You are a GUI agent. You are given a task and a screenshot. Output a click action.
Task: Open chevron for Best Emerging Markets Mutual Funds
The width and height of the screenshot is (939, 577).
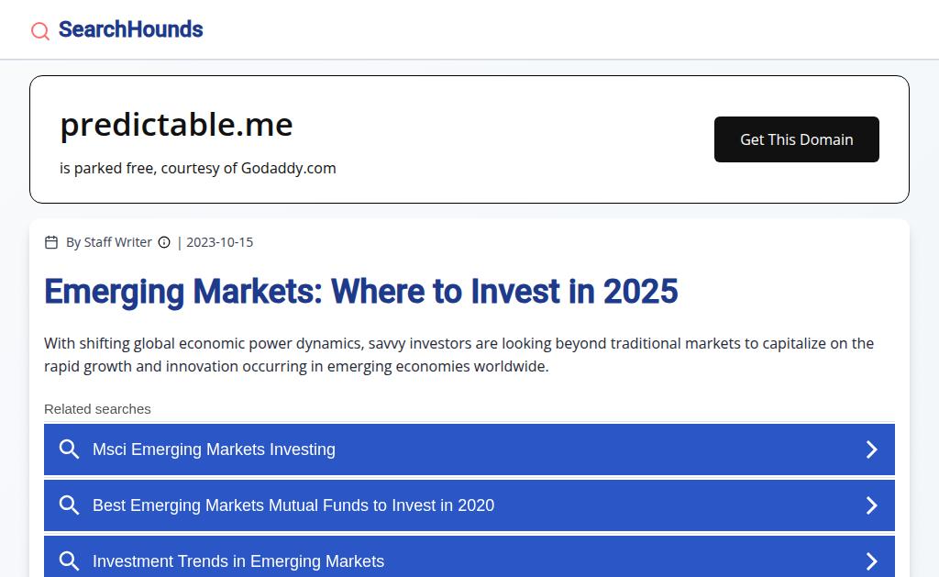point(872,505)
